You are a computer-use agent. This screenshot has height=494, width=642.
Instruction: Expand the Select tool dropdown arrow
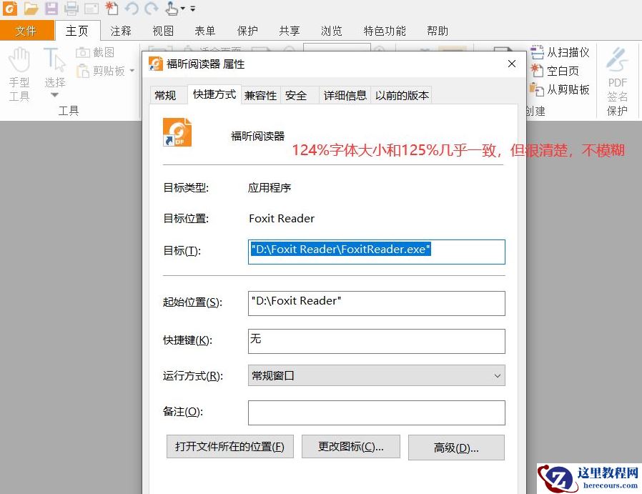click(54, 94)
